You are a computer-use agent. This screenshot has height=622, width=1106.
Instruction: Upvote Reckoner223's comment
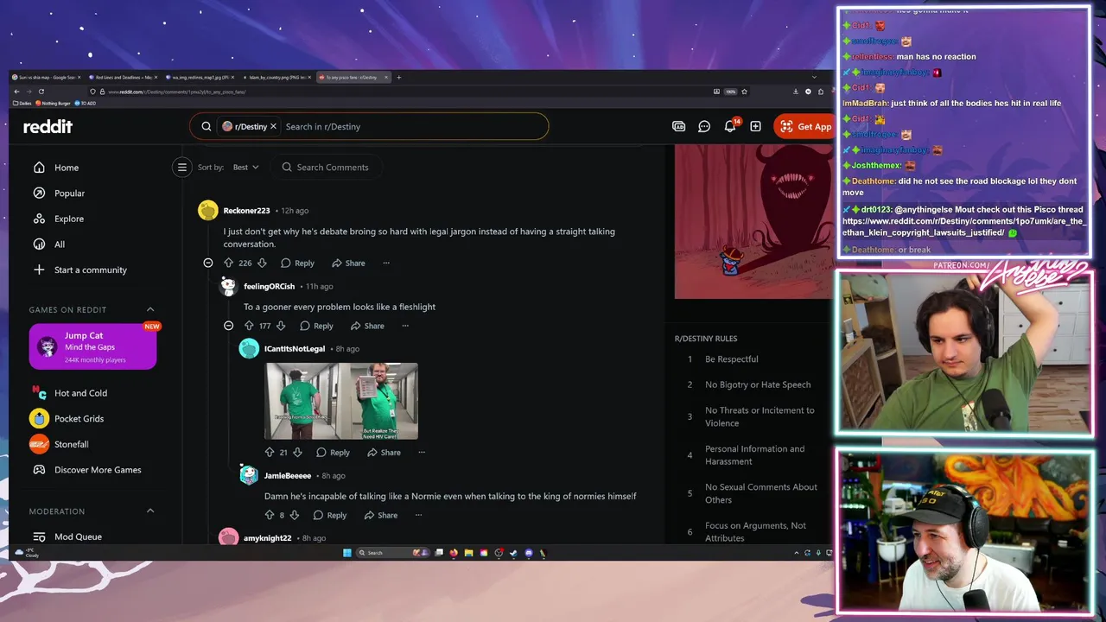coord(229,263)
